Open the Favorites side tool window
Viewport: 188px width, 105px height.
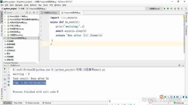(x=1, y=94)
